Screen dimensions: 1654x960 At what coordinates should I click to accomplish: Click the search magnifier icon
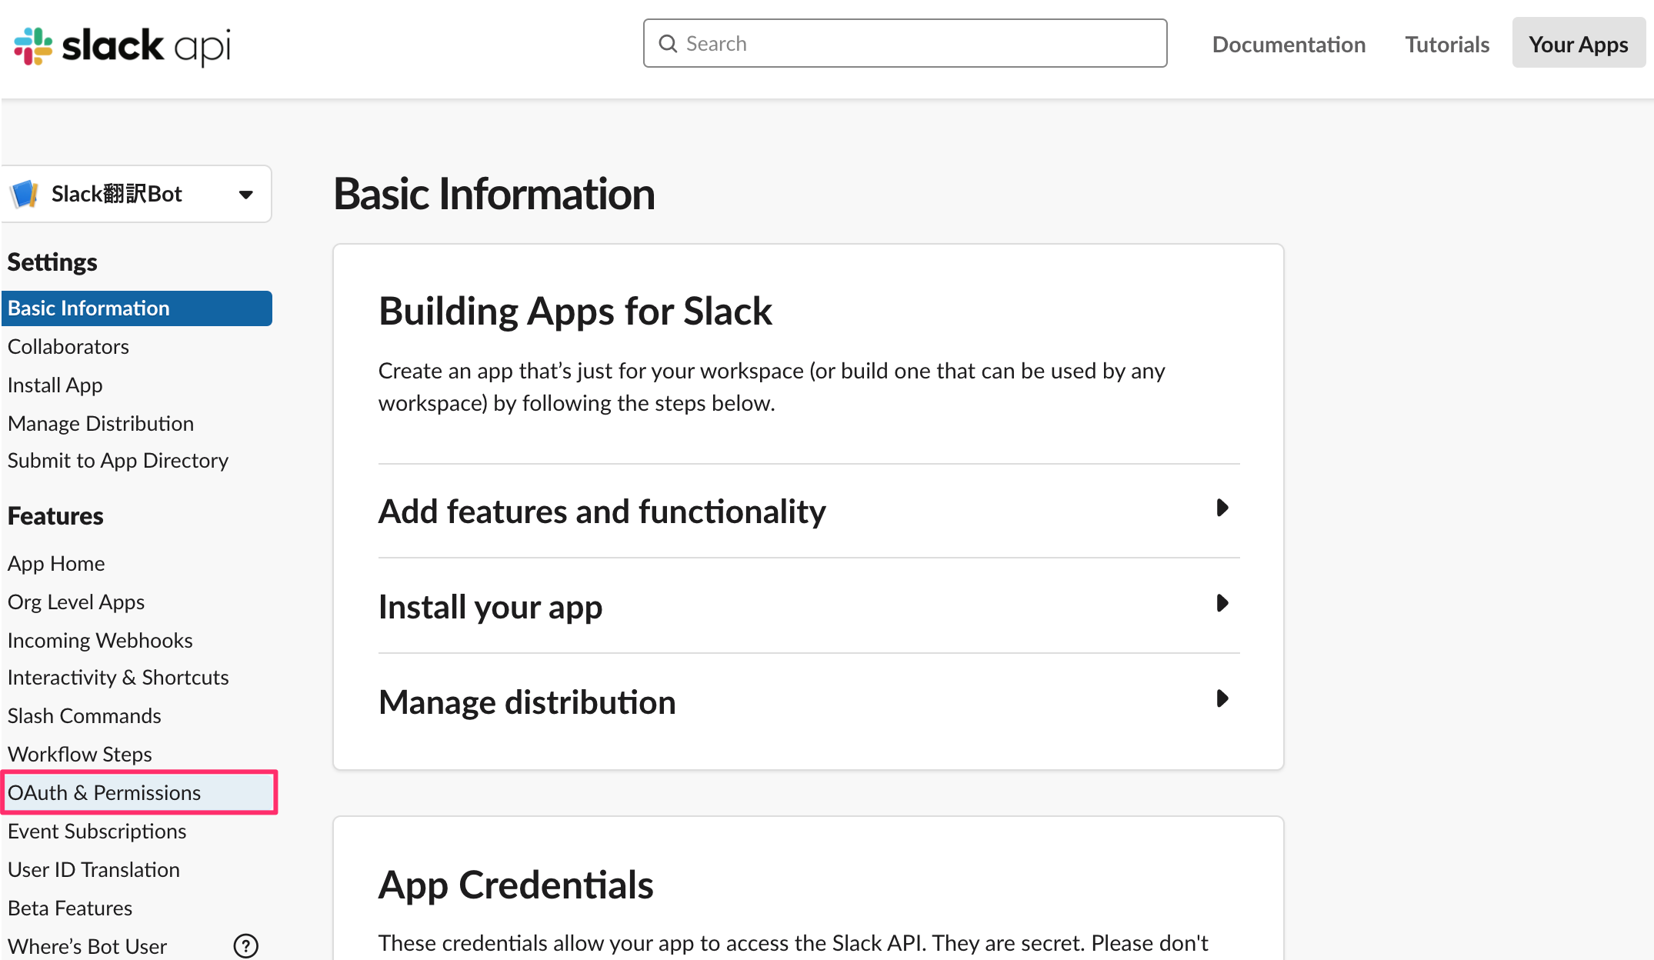[x=668, y=44]
